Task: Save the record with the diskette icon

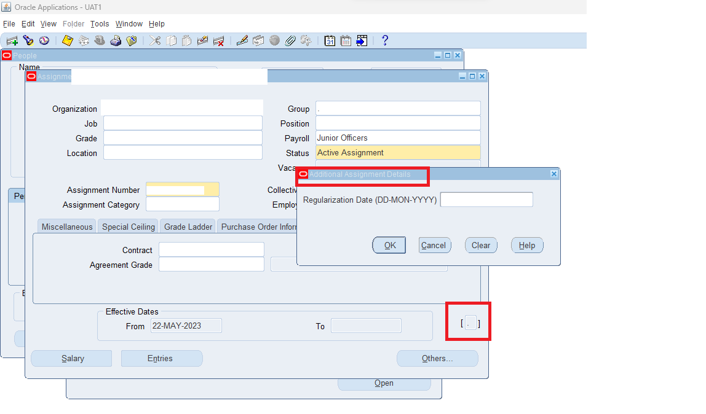Action: pyautogui.click(x=68, y=41)
